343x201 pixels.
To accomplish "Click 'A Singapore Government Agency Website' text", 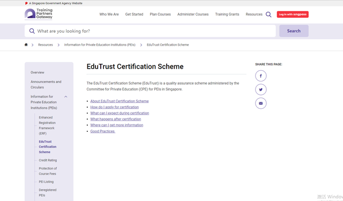I will coord(56,3).
